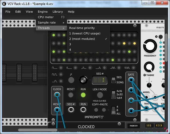The height and width of the screenshot is (134, 170).
Task: Select the fifth gate mode button
Action: 119,68
